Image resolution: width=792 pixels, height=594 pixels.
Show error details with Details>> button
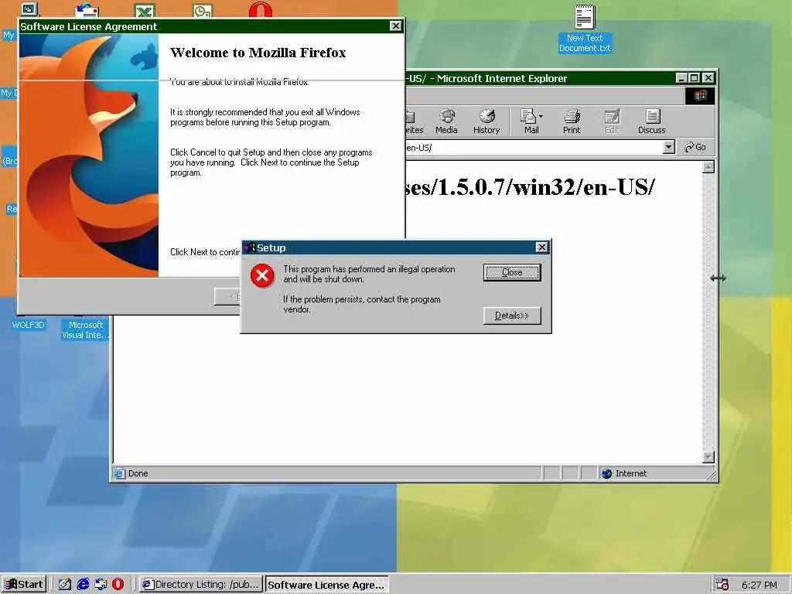click(x=512, y=316)
